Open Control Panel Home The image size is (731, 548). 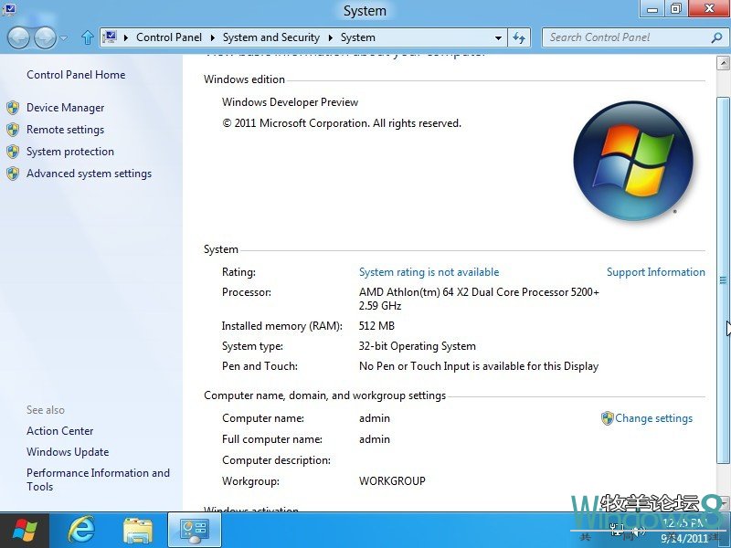coord(76,75)
